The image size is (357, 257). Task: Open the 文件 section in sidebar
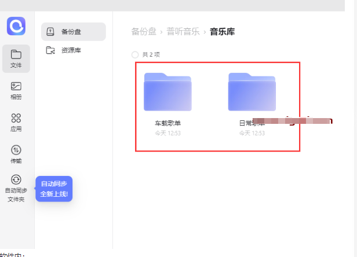click(16, 58)
